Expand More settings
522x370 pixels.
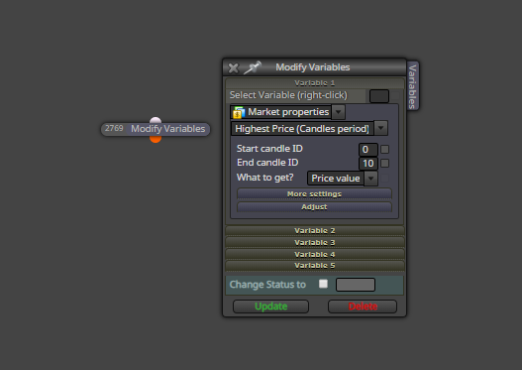[x=314, y=193]
